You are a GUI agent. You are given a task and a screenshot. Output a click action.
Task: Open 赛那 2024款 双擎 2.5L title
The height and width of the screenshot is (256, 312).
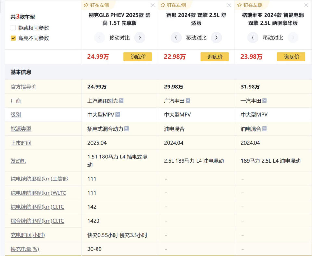(x=196, y=19)
